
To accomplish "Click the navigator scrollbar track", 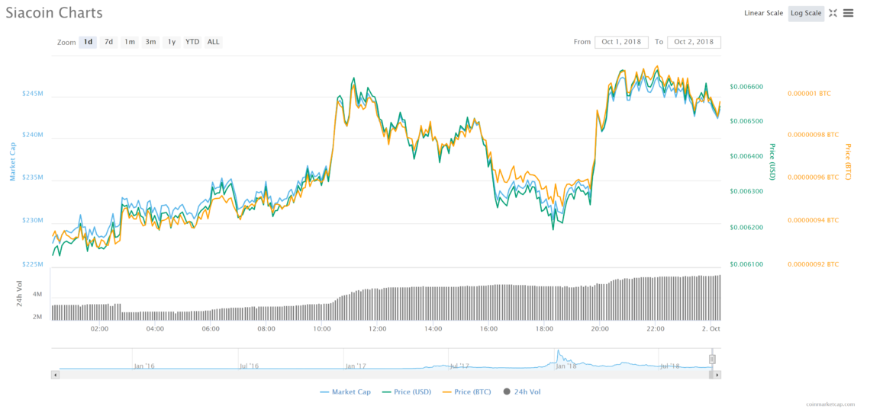I will coord(383,375).
